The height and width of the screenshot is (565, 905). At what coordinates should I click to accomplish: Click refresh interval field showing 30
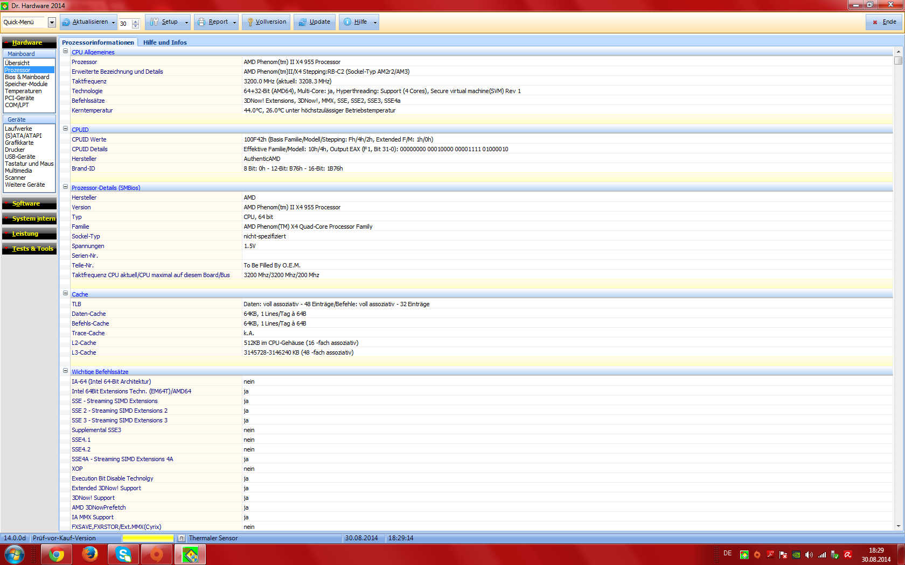tap(124, 24)
